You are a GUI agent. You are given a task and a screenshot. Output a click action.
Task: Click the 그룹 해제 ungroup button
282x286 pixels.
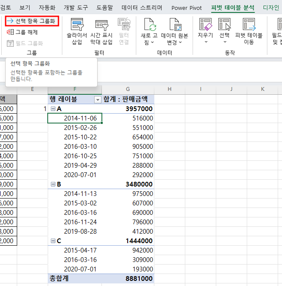click(22, 32)
